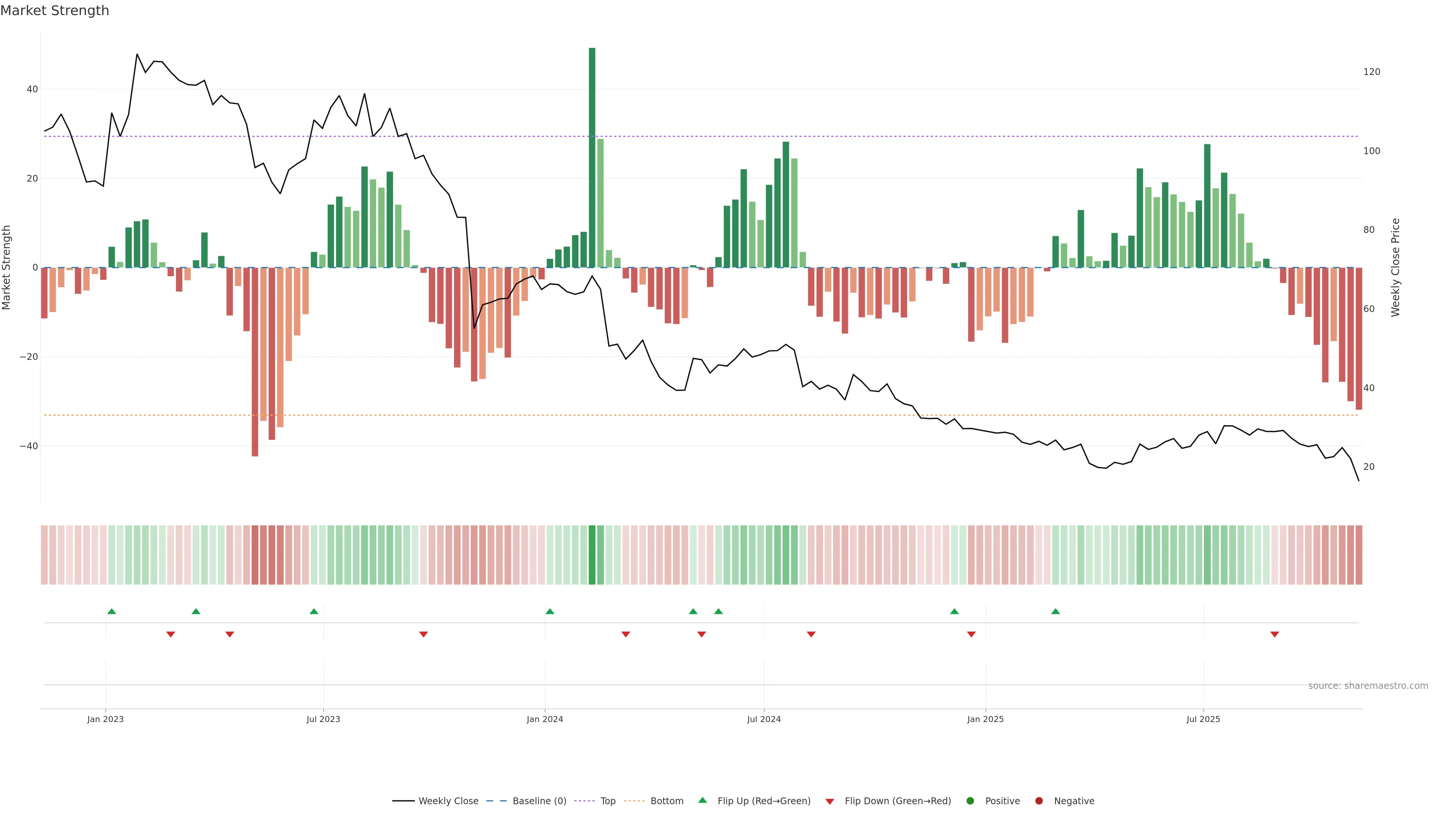Click the Positive green dot legend icon

(970, 801)
